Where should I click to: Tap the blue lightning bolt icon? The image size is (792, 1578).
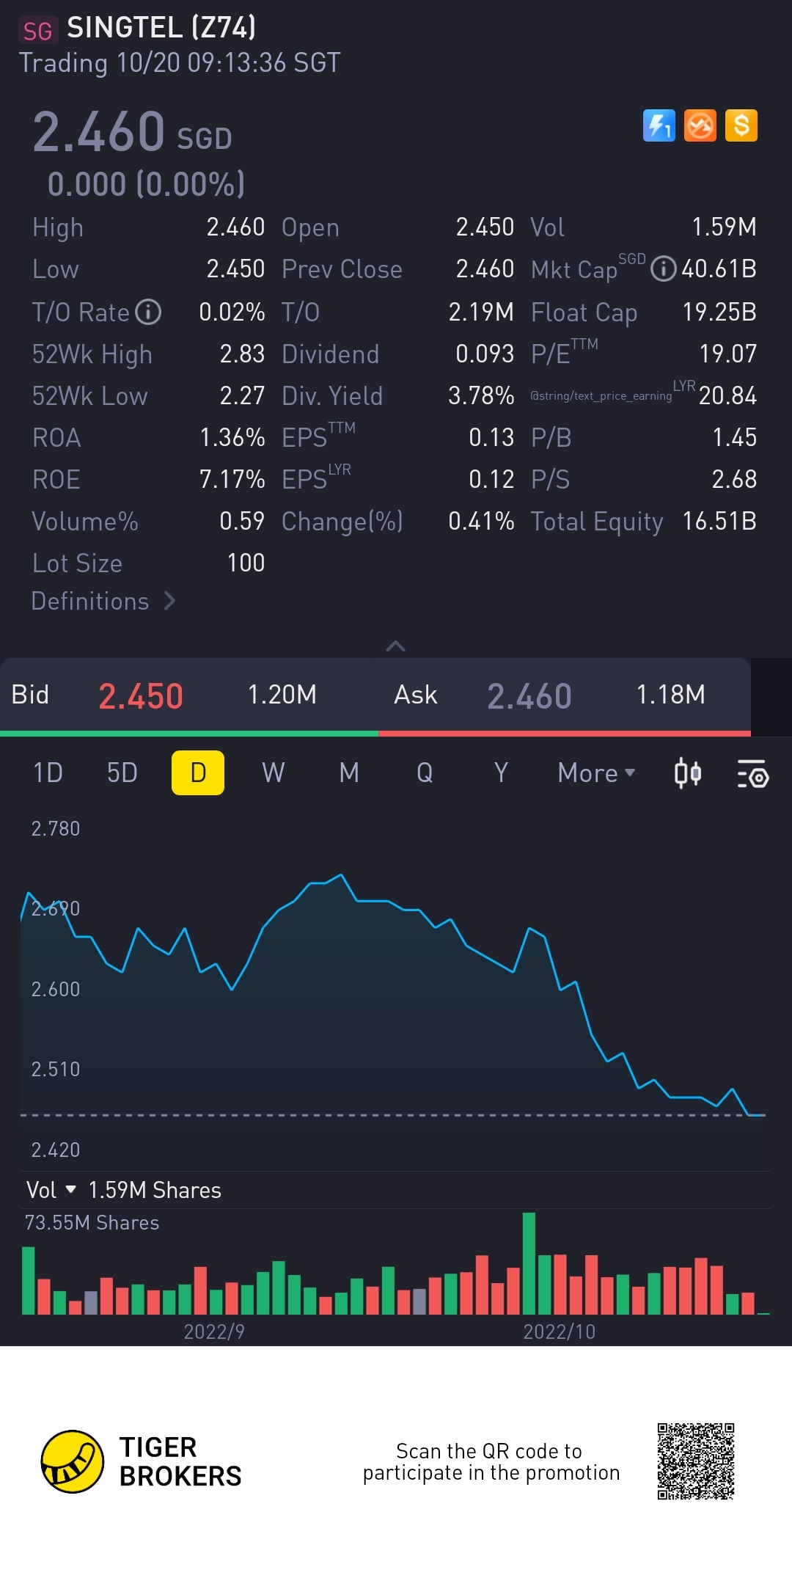[659, 125]
